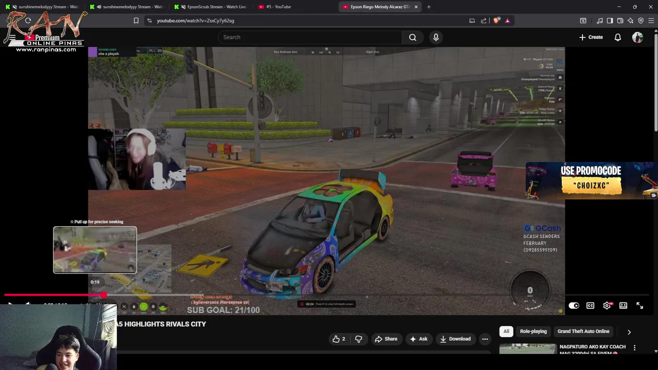Viewport: 658px width, 370px height.
Task: Open Brave Rewards triangle icon
Action: pyautogui.click(x=507, y=21)
